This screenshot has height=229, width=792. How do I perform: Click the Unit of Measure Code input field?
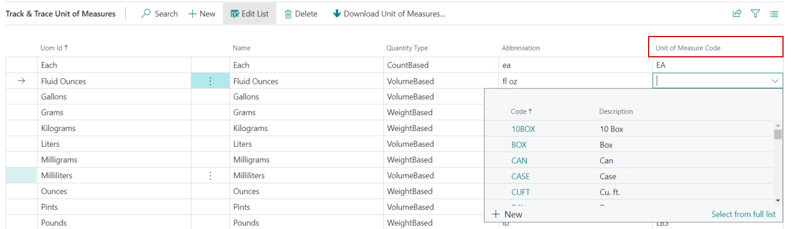(709, 81)
